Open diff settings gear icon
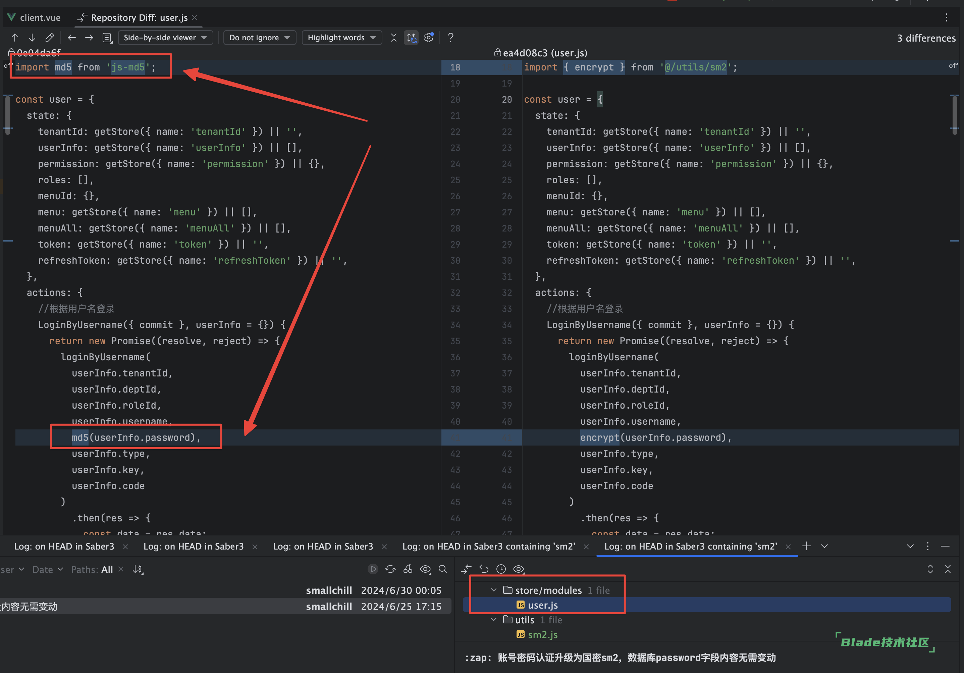 (x=429, y=38)
